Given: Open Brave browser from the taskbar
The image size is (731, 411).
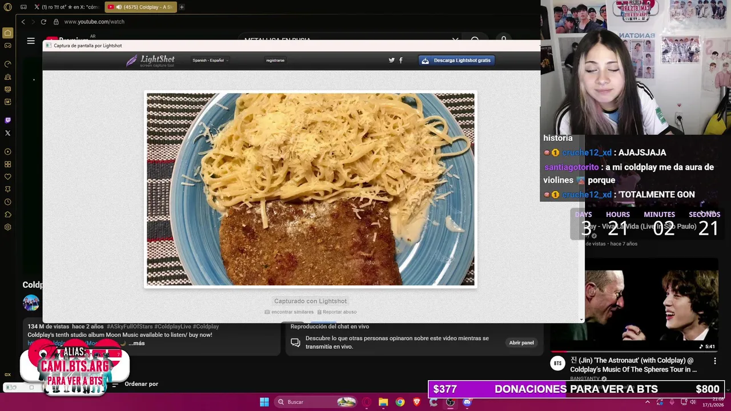Looking at the screenshot, I should (x=416, y=402).
